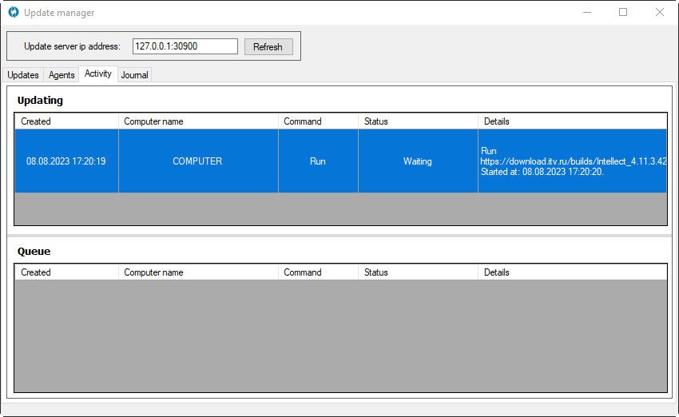Viewport: 679px width, 417px height.
Task: Go to the Journal tab
Action: [x=135, y=75]
